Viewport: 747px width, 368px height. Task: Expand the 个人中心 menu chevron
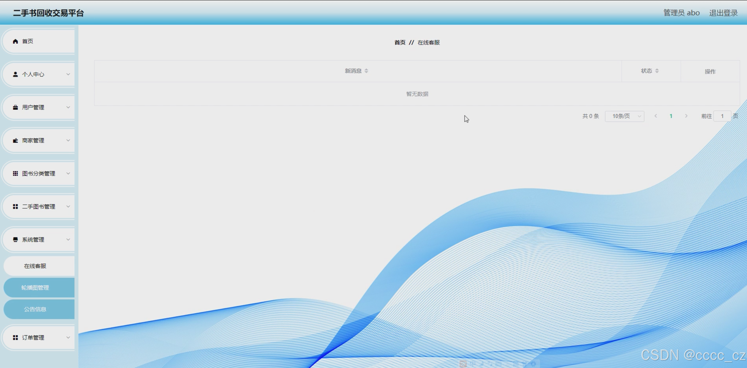(68, 74)
